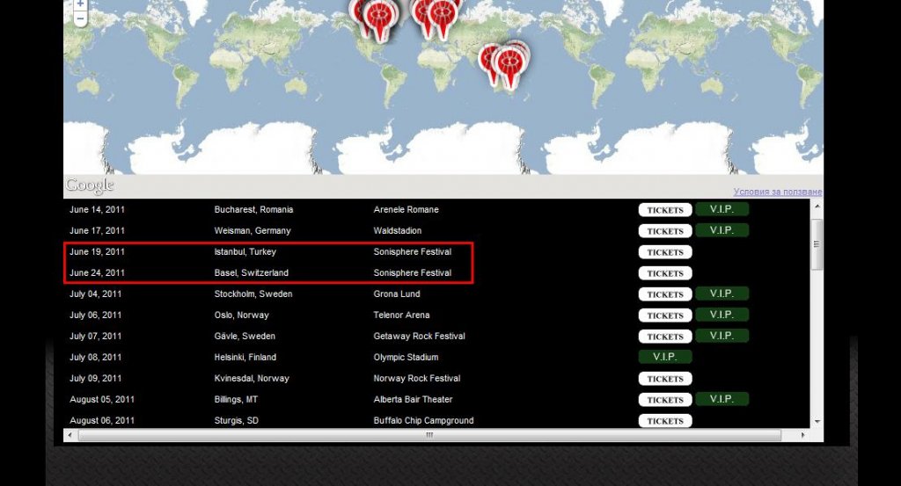Select the Oslo, Norway location
The width and height of the screenshot is (901, 486).
(241, 315)
